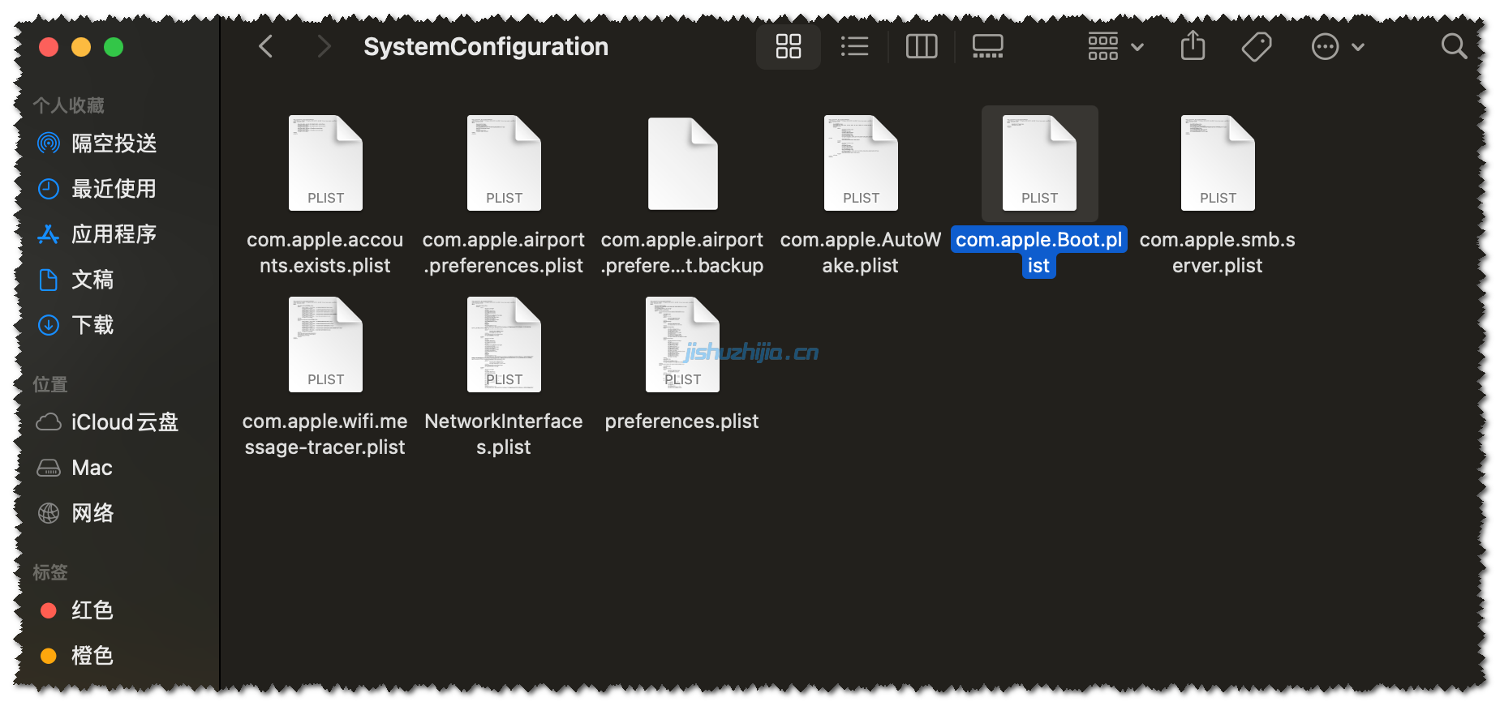Viewport: 1500px width, 706px height.
Task: Select the airport preferences backup file icon
Action: (682, 163)
